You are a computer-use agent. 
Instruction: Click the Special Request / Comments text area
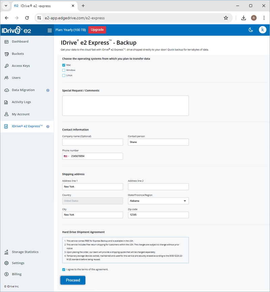point(126,106)
